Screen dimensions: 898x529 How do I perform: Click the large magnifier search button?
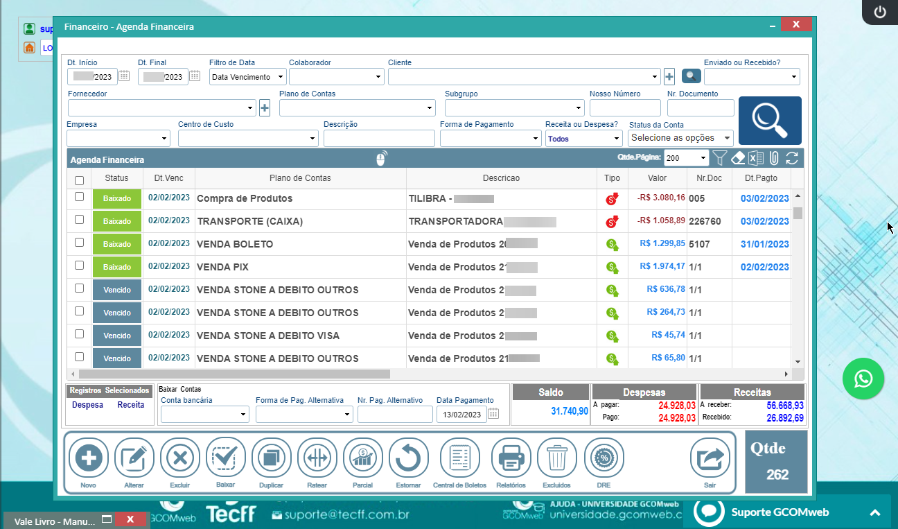pos(770,121)
